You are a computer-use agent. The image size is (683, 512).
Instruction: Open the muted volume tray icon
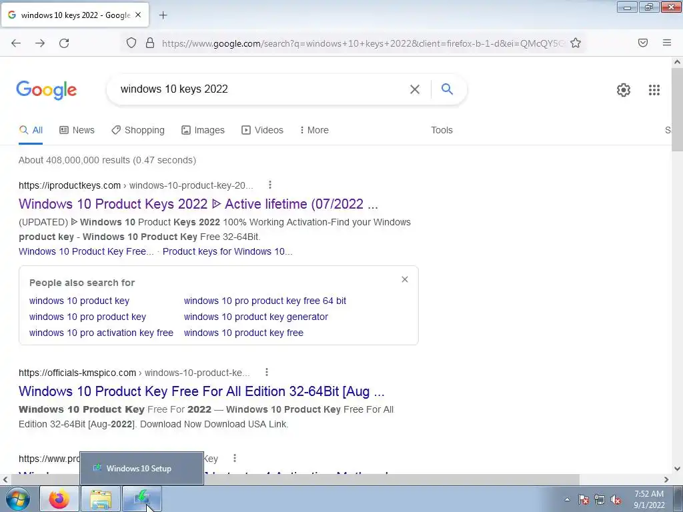point(616,499)
